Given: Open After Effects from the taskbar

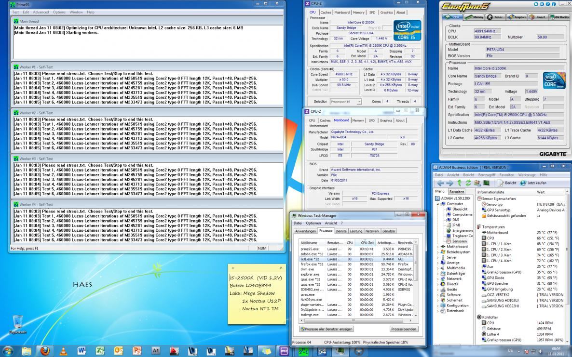Looking at the screenshot, I should click(155, 351).
